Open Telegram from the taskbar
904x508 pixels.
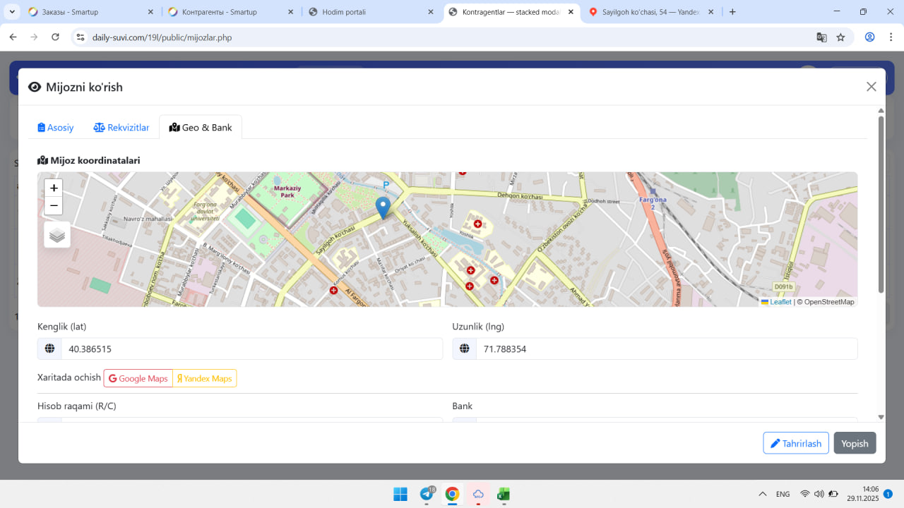click(427, 494)
